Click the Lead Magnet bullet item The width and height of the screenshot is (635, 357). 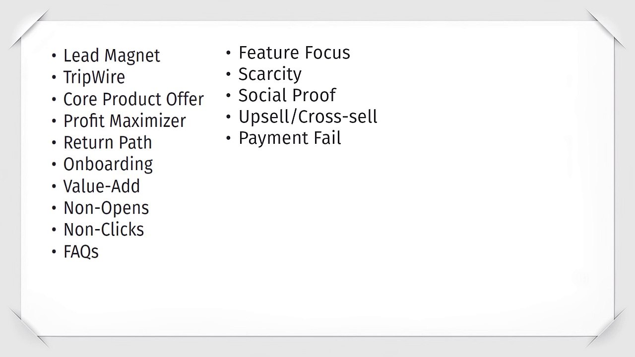(x=112, y=56)
